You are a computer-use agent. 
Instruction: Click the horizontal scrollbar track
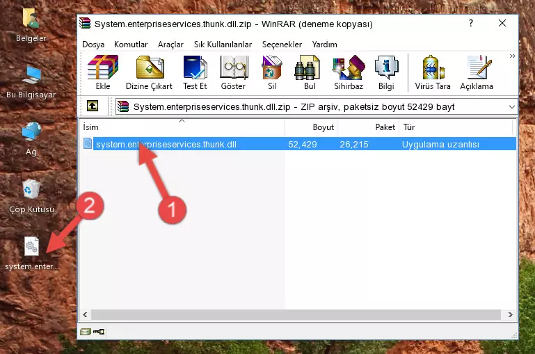click(x=296, y=314)
